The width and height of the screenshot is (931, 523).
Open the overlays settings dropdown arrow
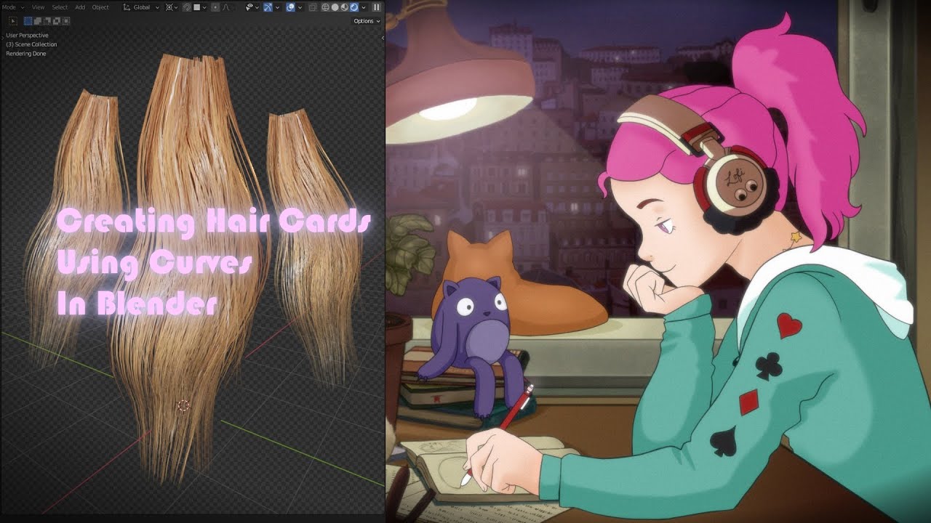point(300,7)
